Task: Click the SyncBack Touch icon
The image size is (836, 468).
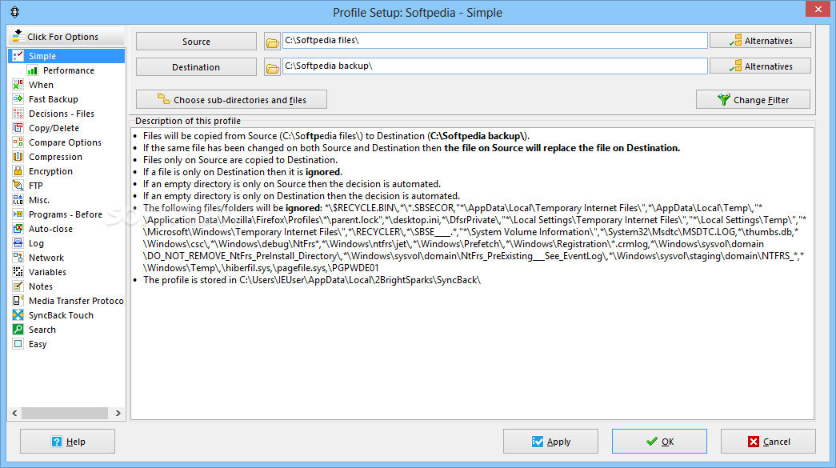Action: [18, 314]
